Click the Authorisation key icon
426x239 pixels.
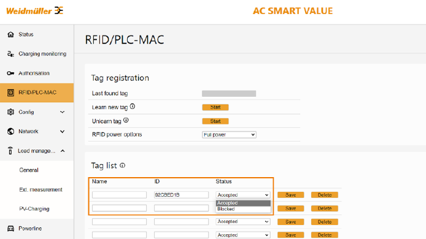pyautogui.click(x=10, y=74)
